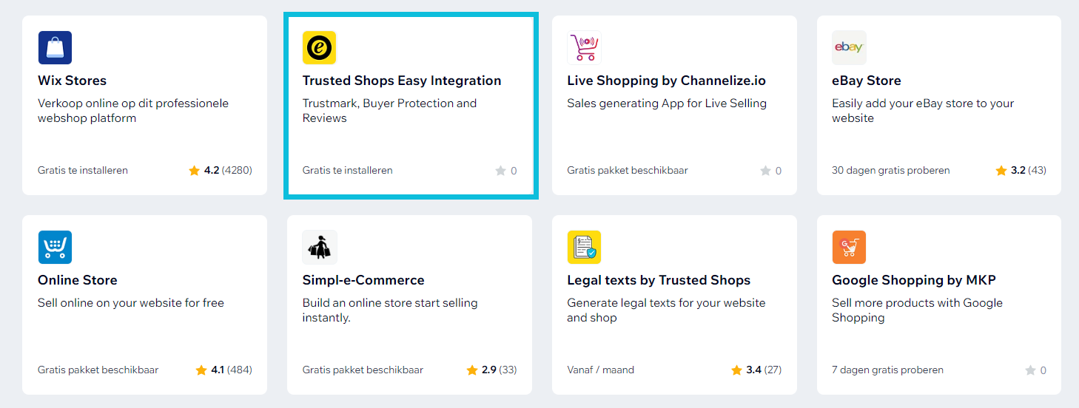Click the Wix Stores shopping bag icon
1079x408 pixels.
(x=55, y=48)
